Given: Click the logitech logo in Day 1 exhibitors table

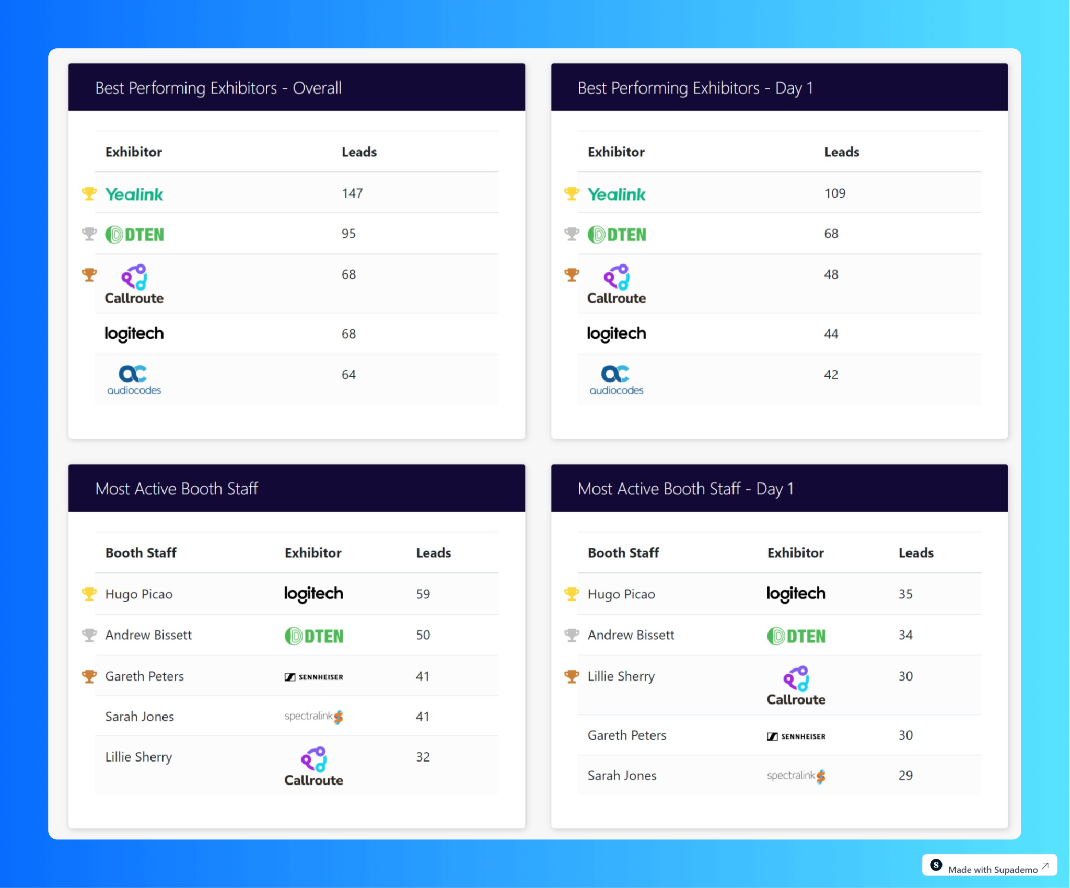Looking at the screenshot, I should 617,334.
